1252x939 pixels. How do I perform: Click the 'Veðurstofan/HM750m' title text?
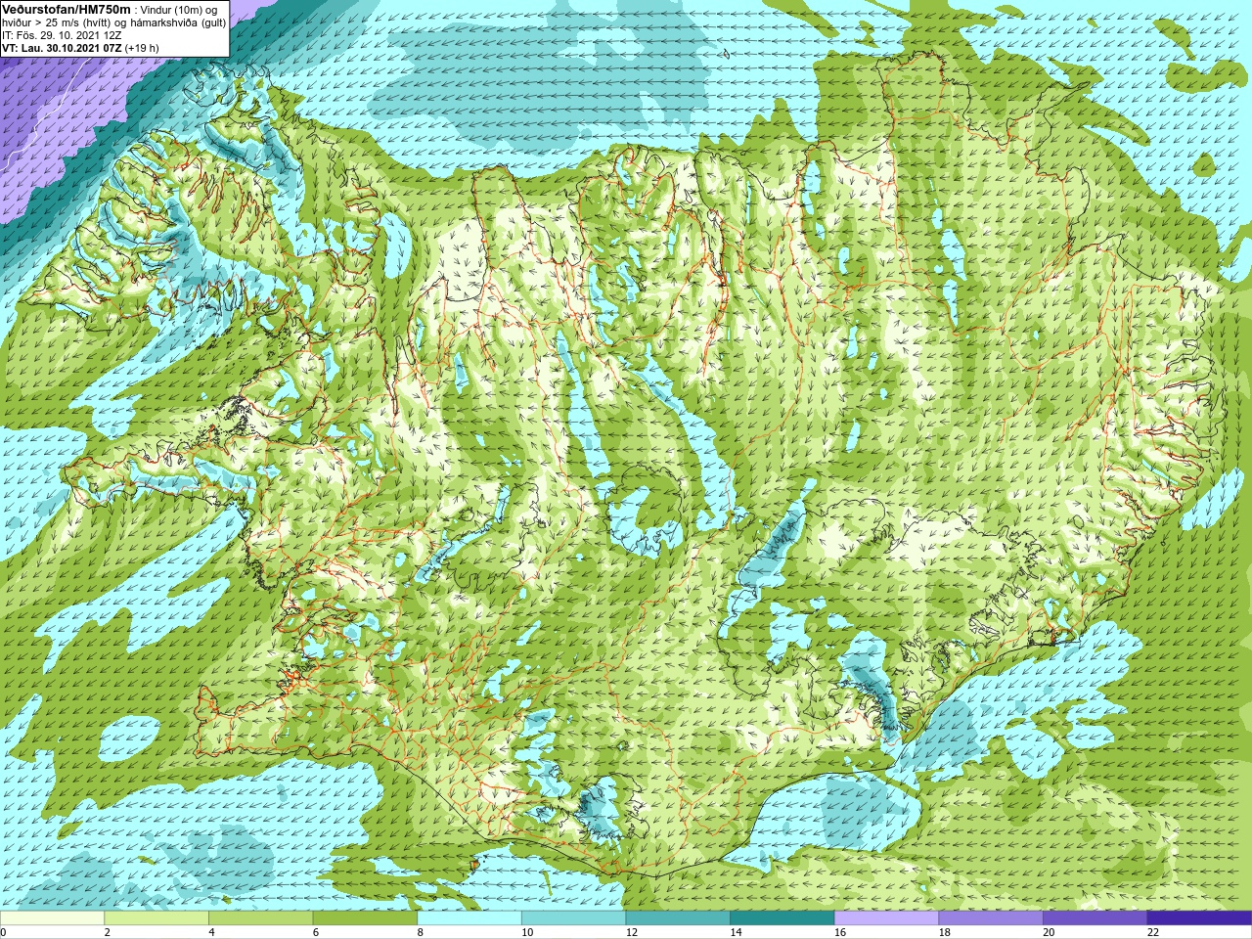pyautogui.click(x=66, y=9)
